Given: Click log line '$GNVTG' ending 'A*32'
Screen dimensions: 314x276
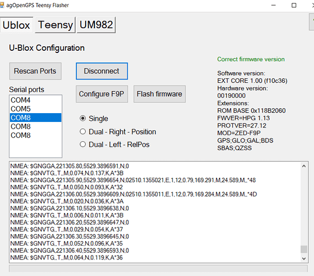Looking at the screenshot, I should coord(66,187).
